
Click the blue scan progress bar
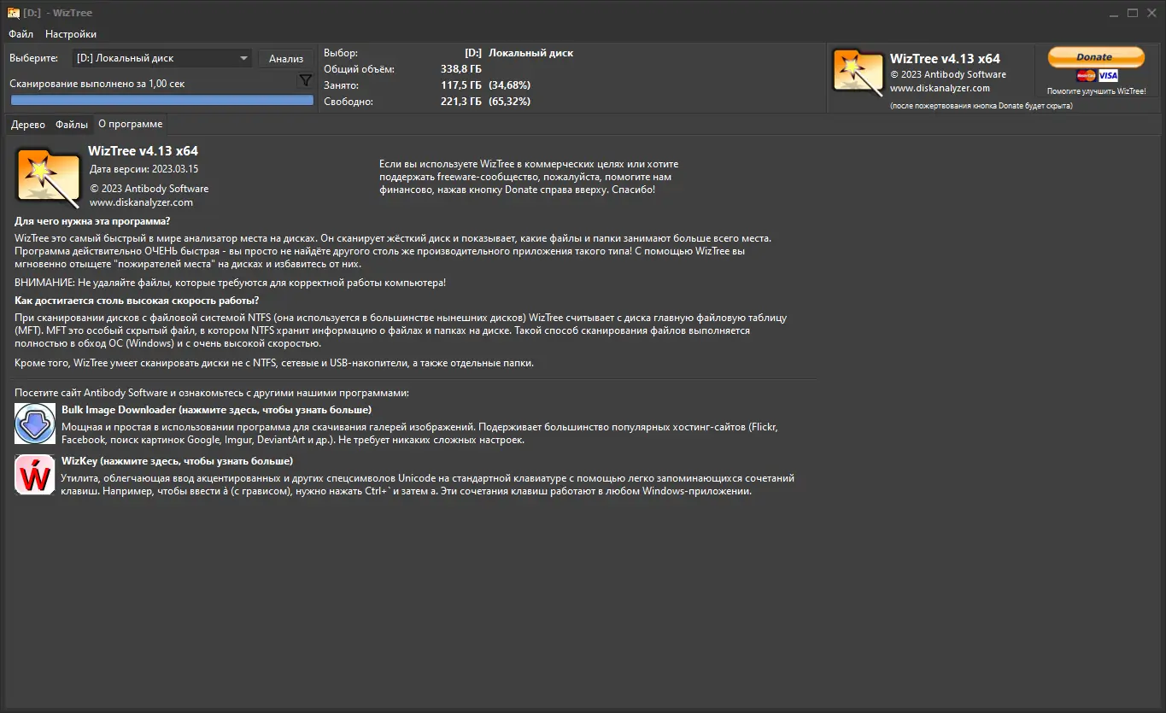point(161,100)
